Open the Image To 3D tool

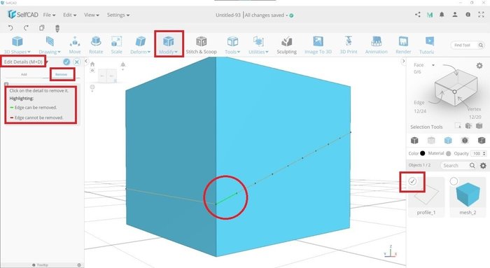click(318, 45)
